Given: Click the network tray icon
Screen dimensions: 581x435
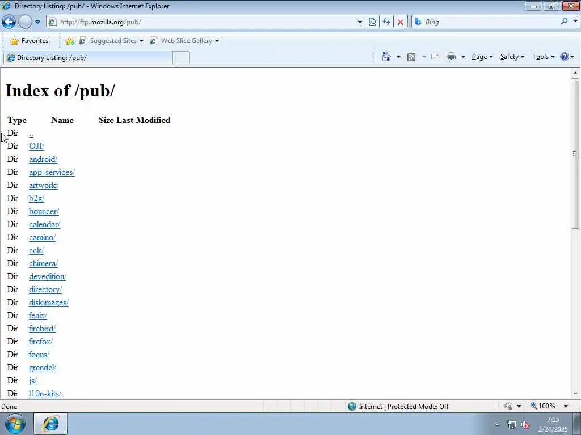Looking at the screenshot, I should point(512,425).
